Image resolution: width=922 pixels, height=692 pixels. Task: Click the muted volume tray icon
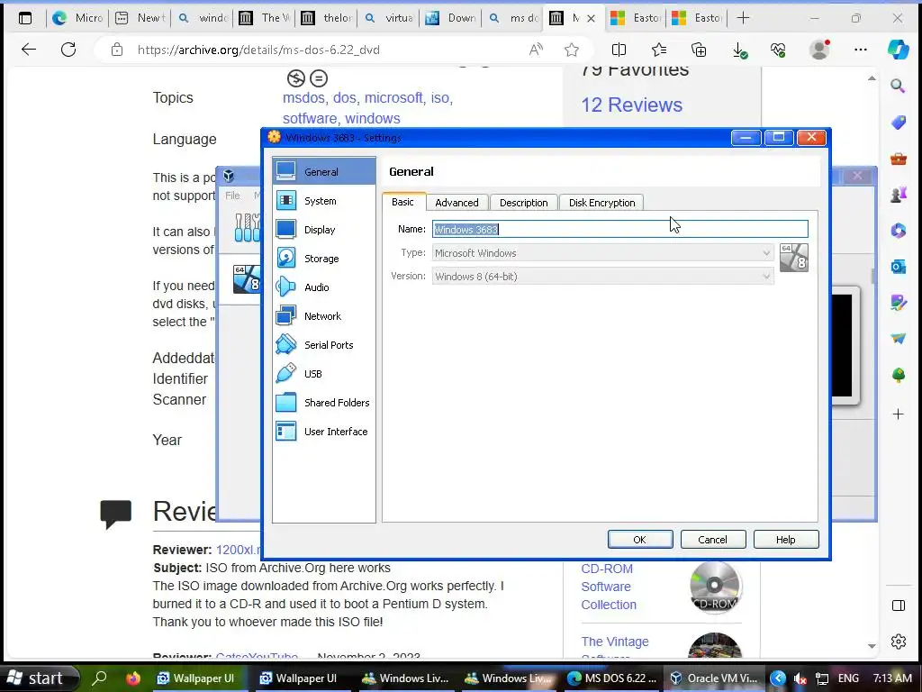[x=800, y=678]
